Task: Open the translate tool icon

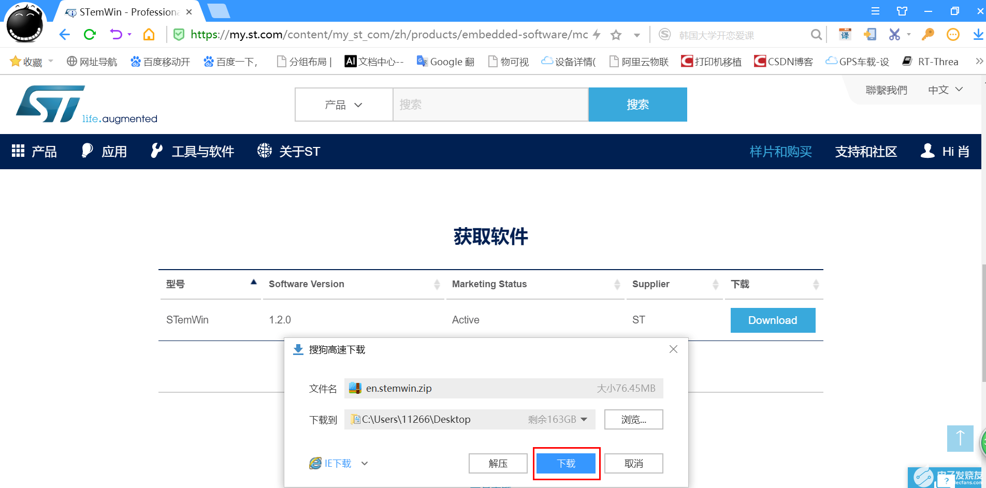Action: (x=845, y=35)
